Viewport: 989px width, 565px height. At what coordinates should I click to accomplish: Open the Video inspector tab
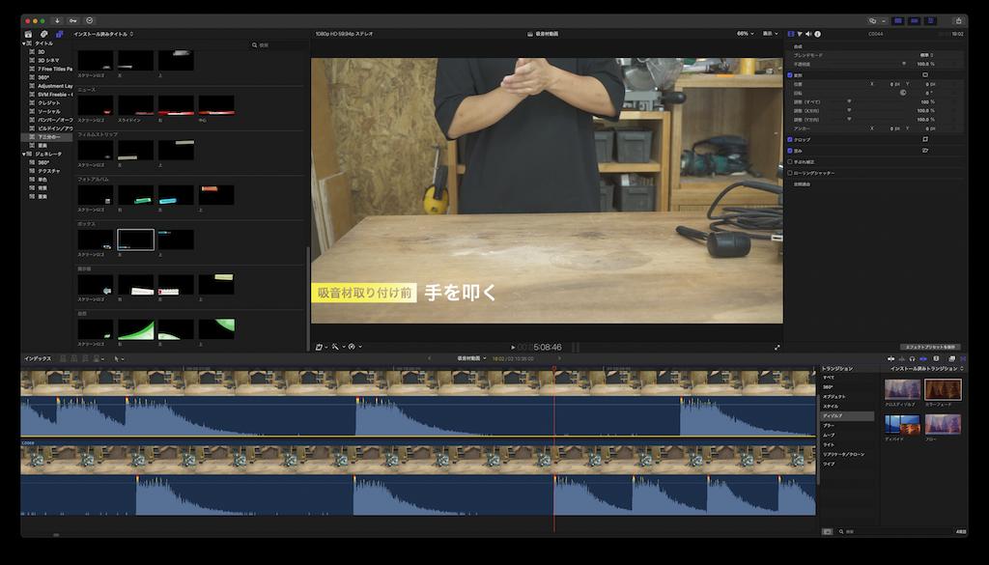pos(791,34)
